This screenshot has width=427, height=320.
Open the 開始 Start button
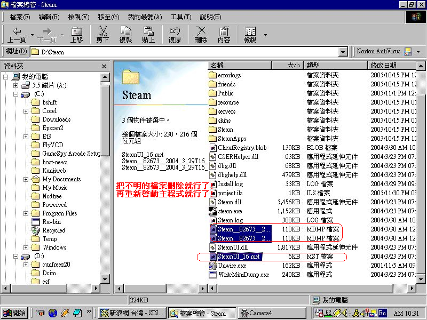pyautogui.click(x=15, y=313)
